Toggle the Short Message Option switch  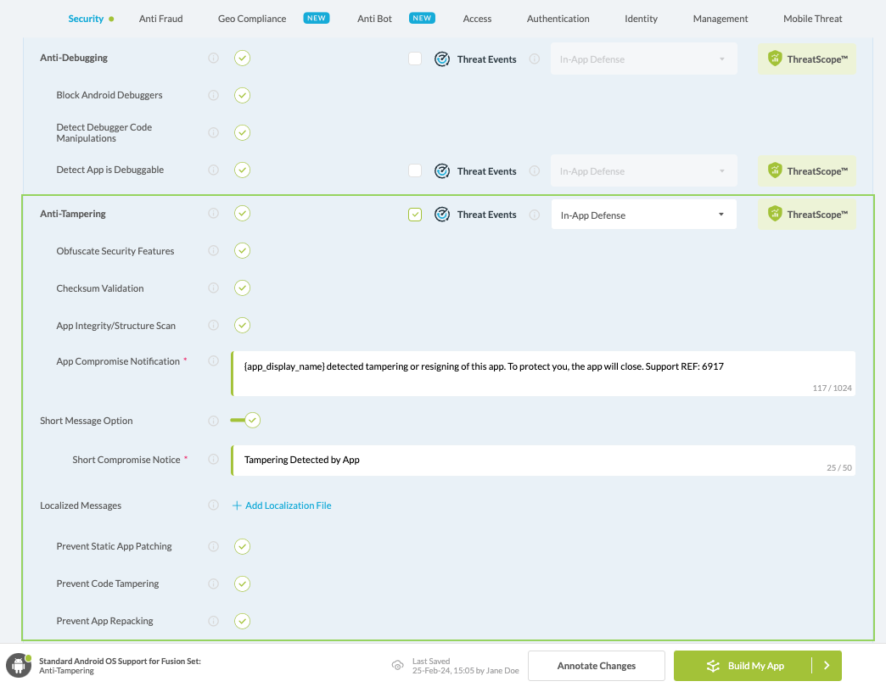point(245,420)
